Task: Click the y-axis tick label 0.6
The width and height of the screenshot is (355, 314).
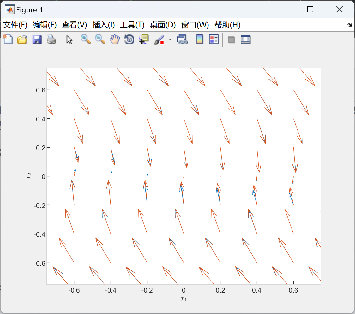Action: [x=40, y=90]
